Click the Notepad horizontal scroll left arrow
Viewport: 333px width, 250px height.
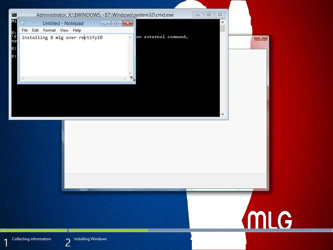coord(23,79)
